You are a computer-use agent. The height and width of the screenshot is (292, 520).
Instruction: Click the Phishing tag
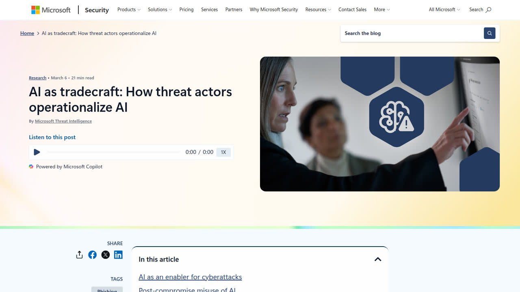coord(107,290)
